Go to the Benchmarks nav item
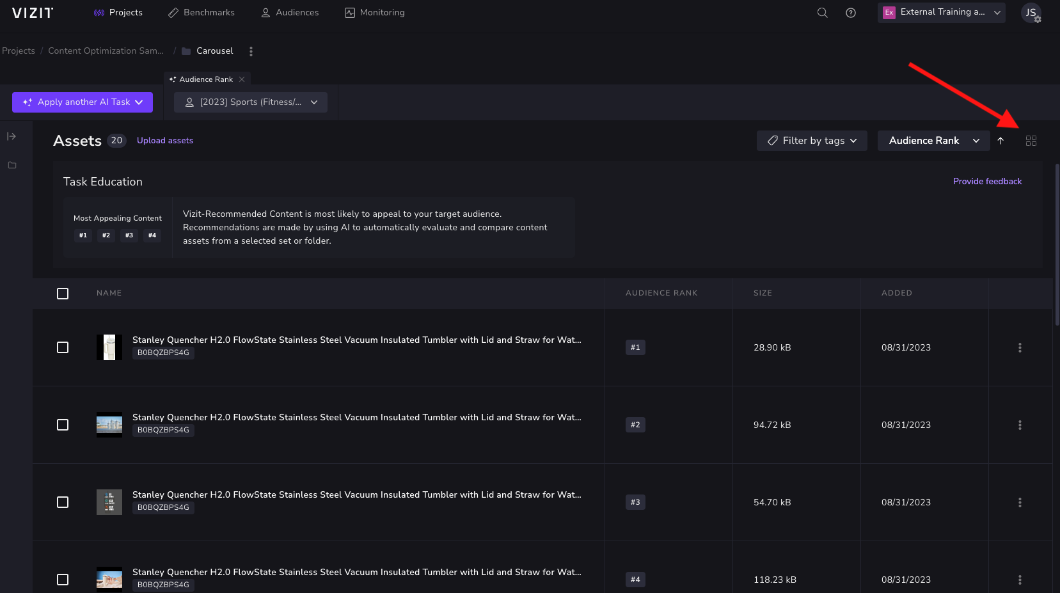 [202, 13]
